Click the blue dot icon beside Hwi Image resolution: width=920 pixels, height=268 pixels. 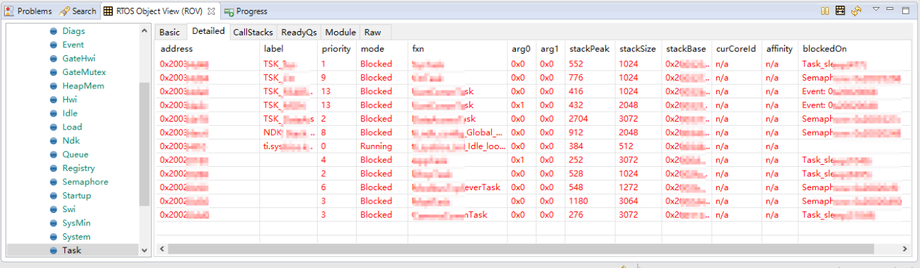pos(53,100)
